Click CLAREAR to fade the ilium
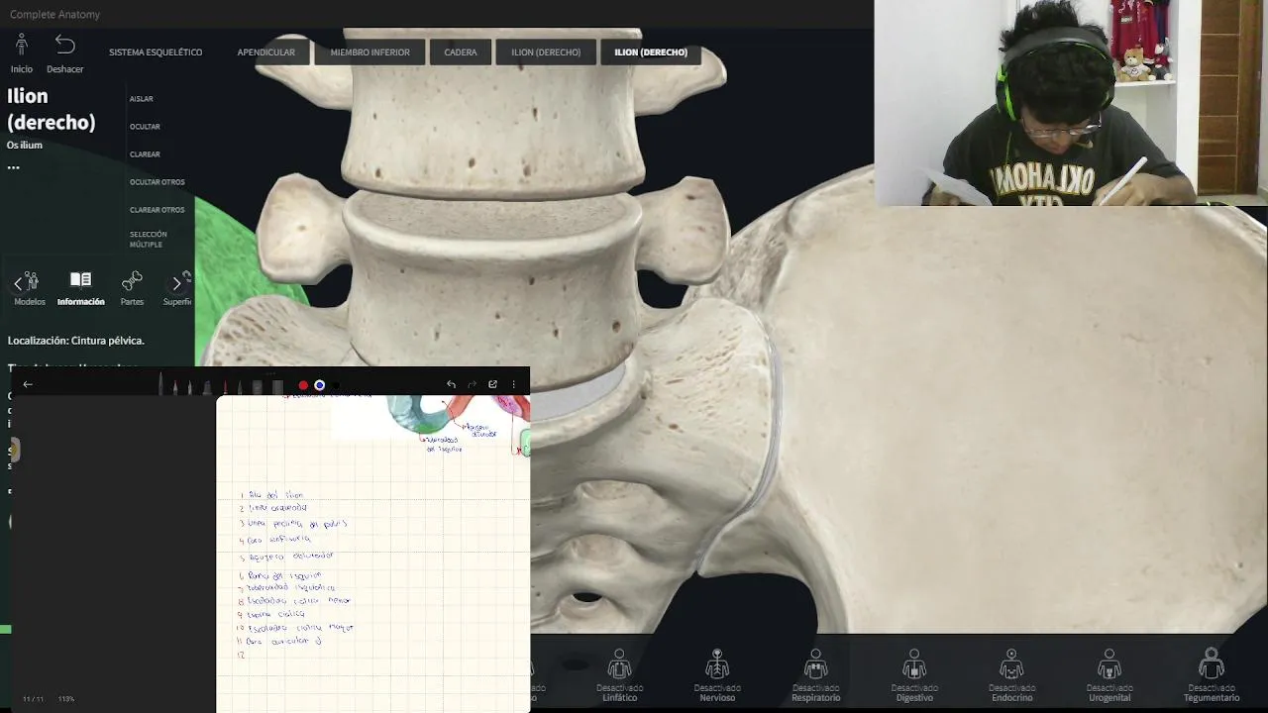 (x=145, y=154)
